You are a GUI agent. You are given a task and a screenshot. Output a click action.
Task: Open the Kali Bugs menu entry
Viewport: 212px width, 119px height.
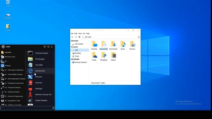click(x=40, y=89)
